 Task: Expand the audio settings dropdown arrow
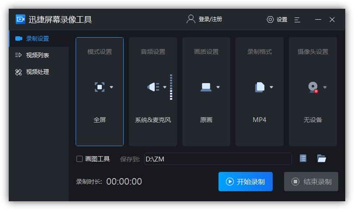coord(165,87)
